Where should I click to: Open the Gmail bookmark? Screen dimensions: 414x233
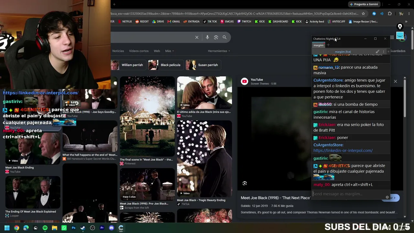tap(174, 22)
